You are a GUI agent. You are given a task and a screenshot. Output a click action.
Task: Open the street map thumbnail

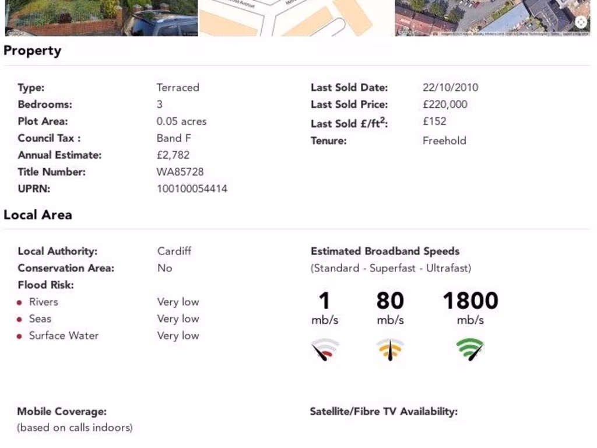point(297,17)
